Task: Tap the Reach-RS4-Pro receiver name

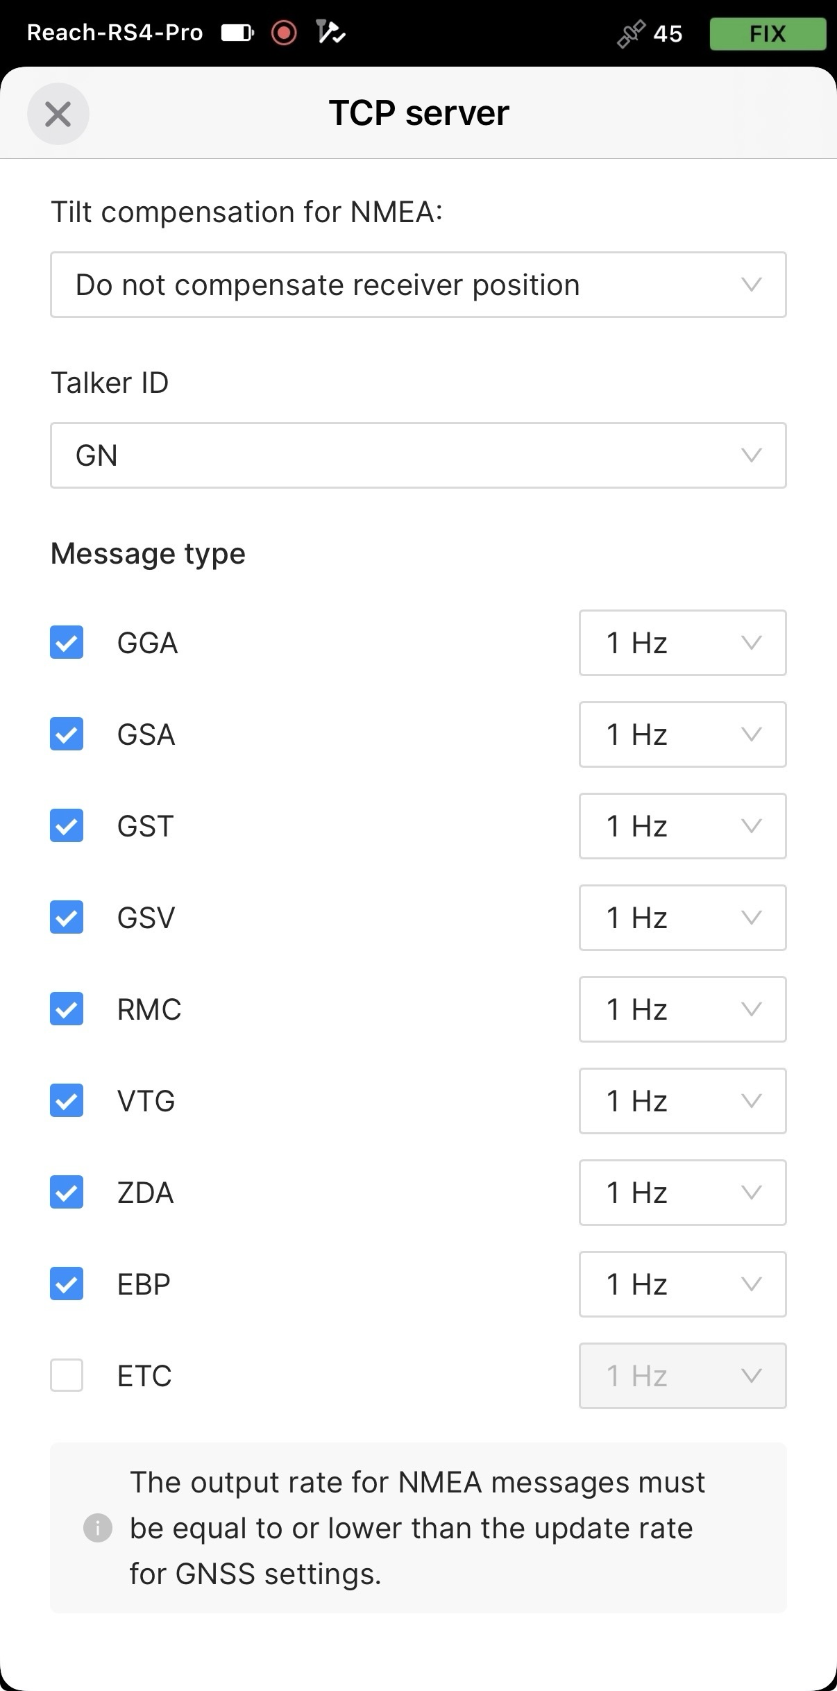Action: pos(115,33)
